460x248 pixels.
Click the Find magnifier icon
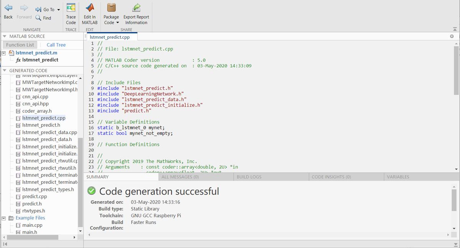(38, 18)
